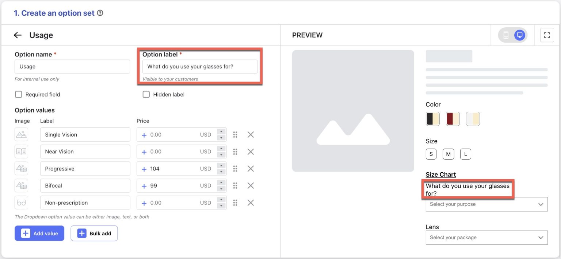Open the USD currency stepper for Progressive
The image size is (561, 259).
(221, 168)
